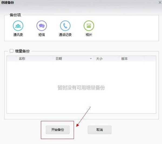Sort the list by 大小 column
162x144 pixels.
tap(106, 59)
